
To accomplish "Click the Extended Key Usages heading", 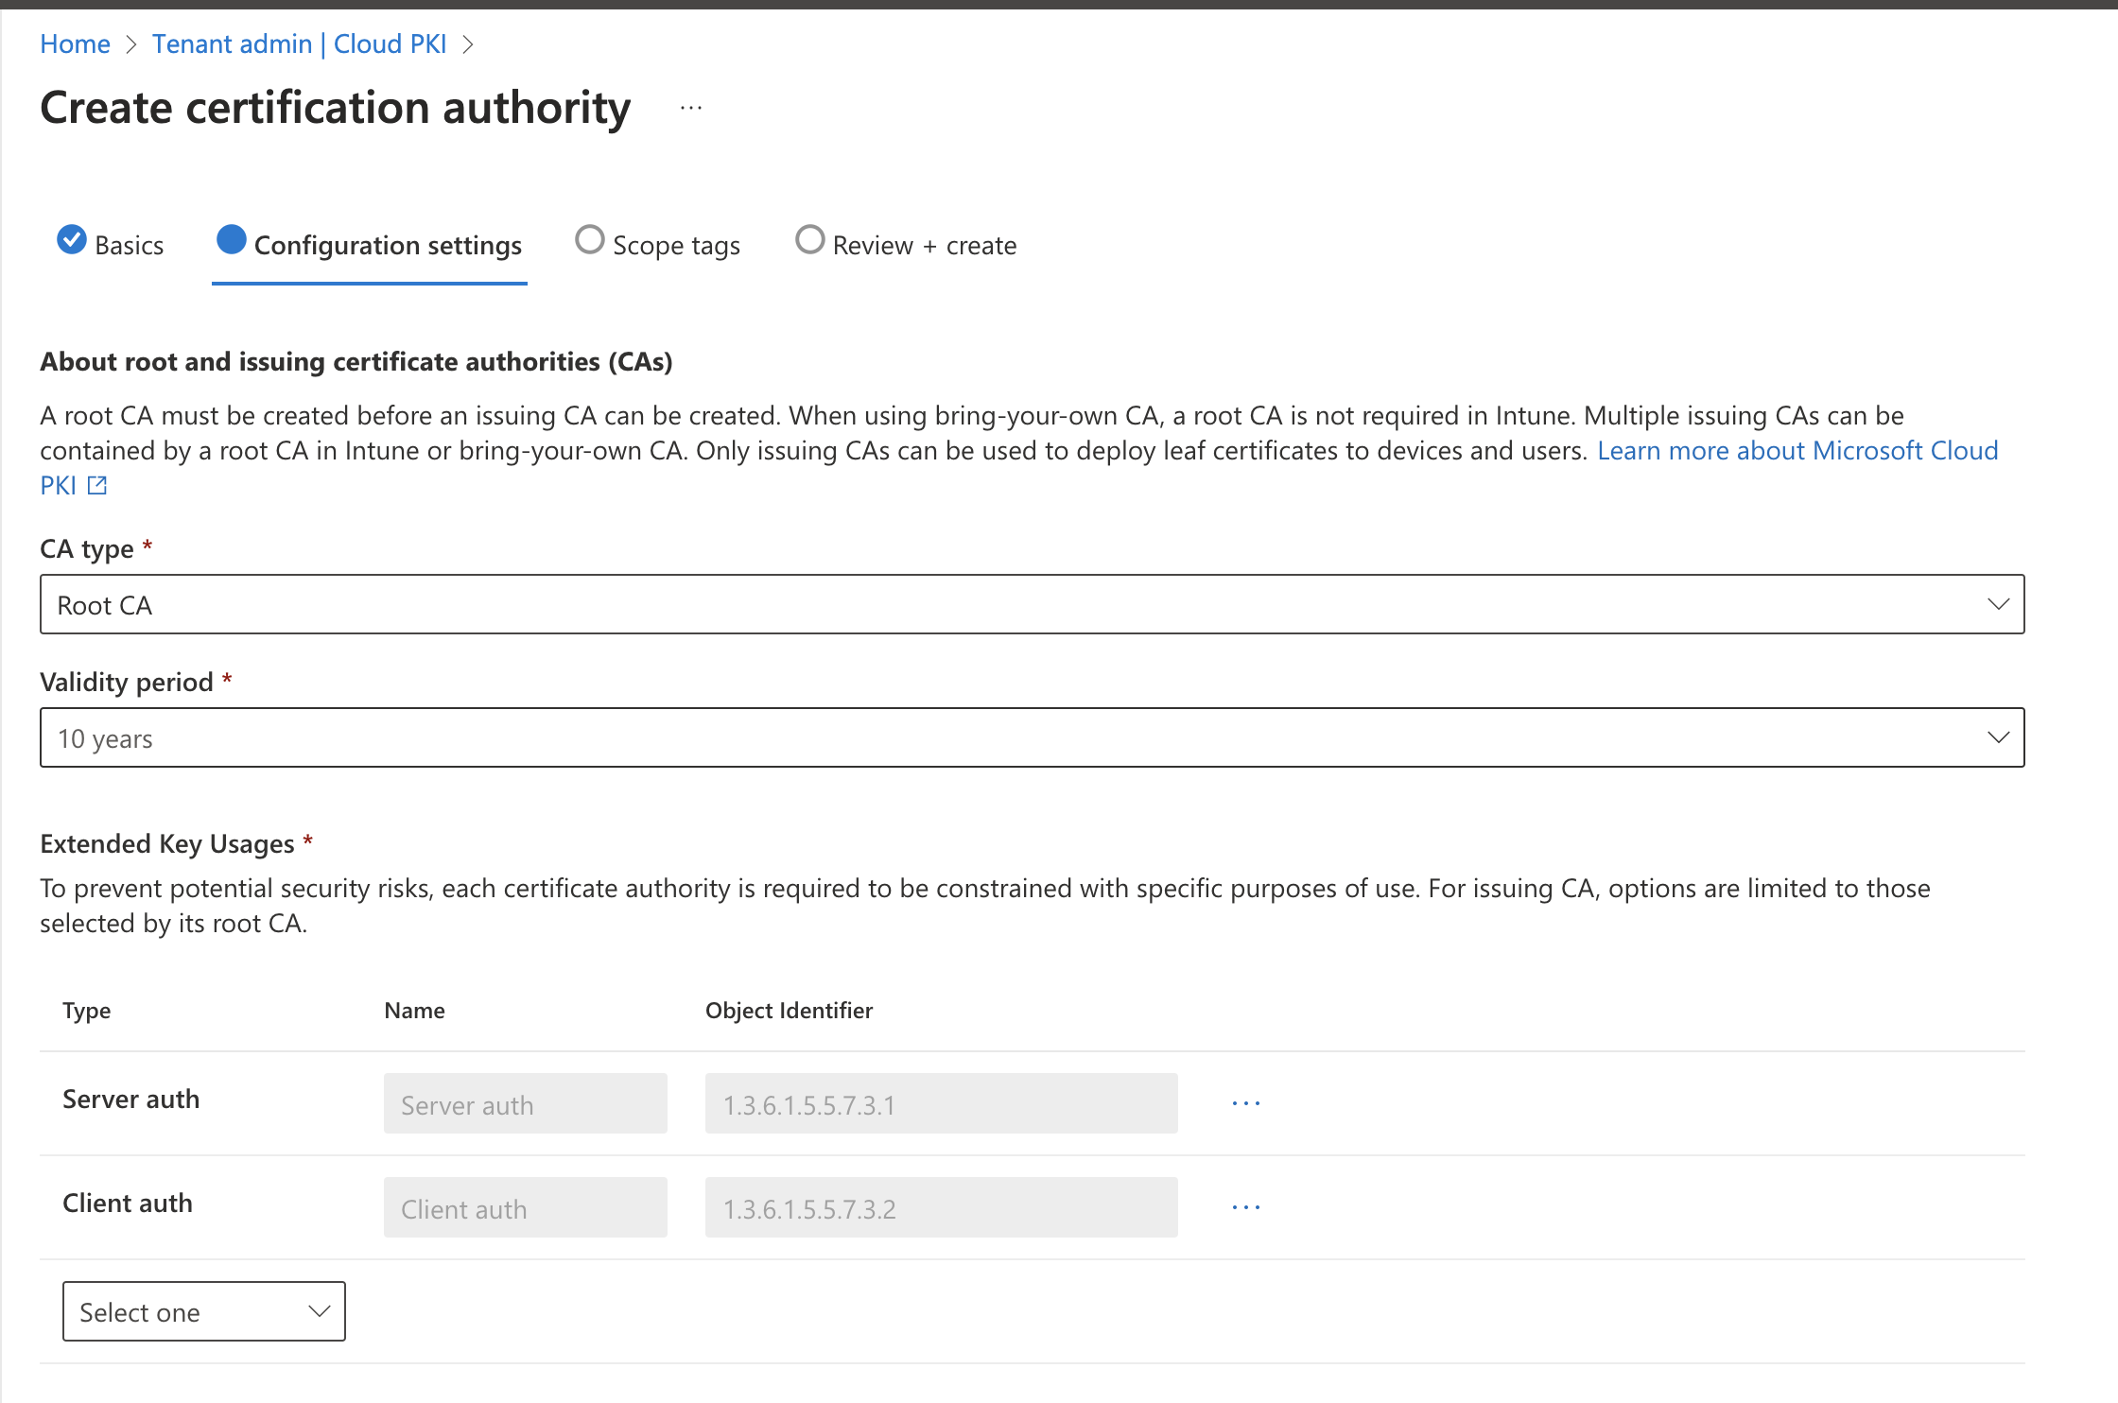I will (167, 843).
